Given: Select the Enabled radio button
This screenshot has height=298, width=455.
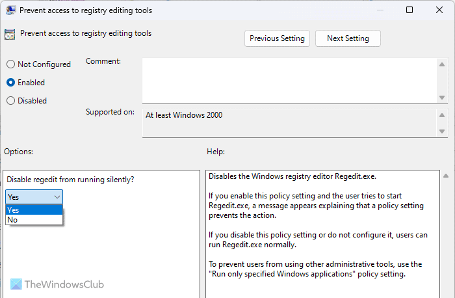Looking at the screenshot, I should (10, 83).
